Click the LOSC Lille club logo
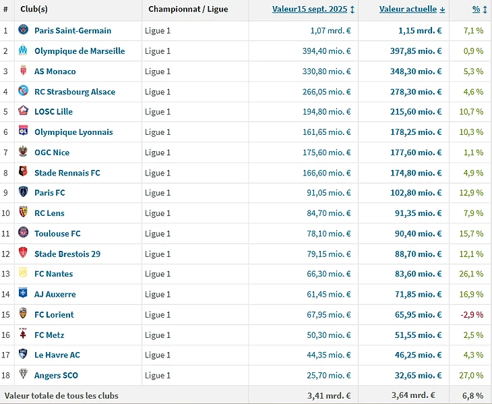The height and width of the screenshot is (404, 492). pyautogui.click(x=24, y=111)
